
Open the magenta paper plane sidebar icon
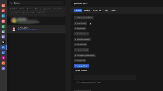[x=3, y=58]
